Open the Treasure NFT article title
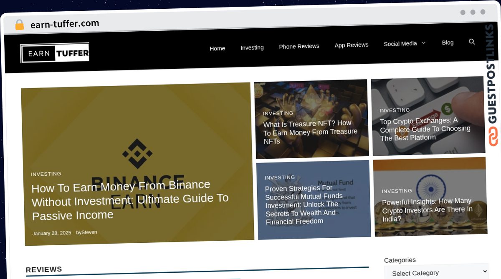The width and height of the screenshot is (501, 279). (310, 132)
